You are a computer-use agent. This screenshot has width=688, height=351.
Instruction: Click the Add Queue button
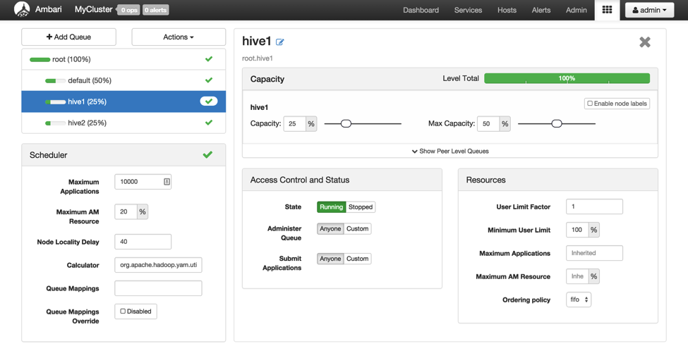[x=68, y=37]
